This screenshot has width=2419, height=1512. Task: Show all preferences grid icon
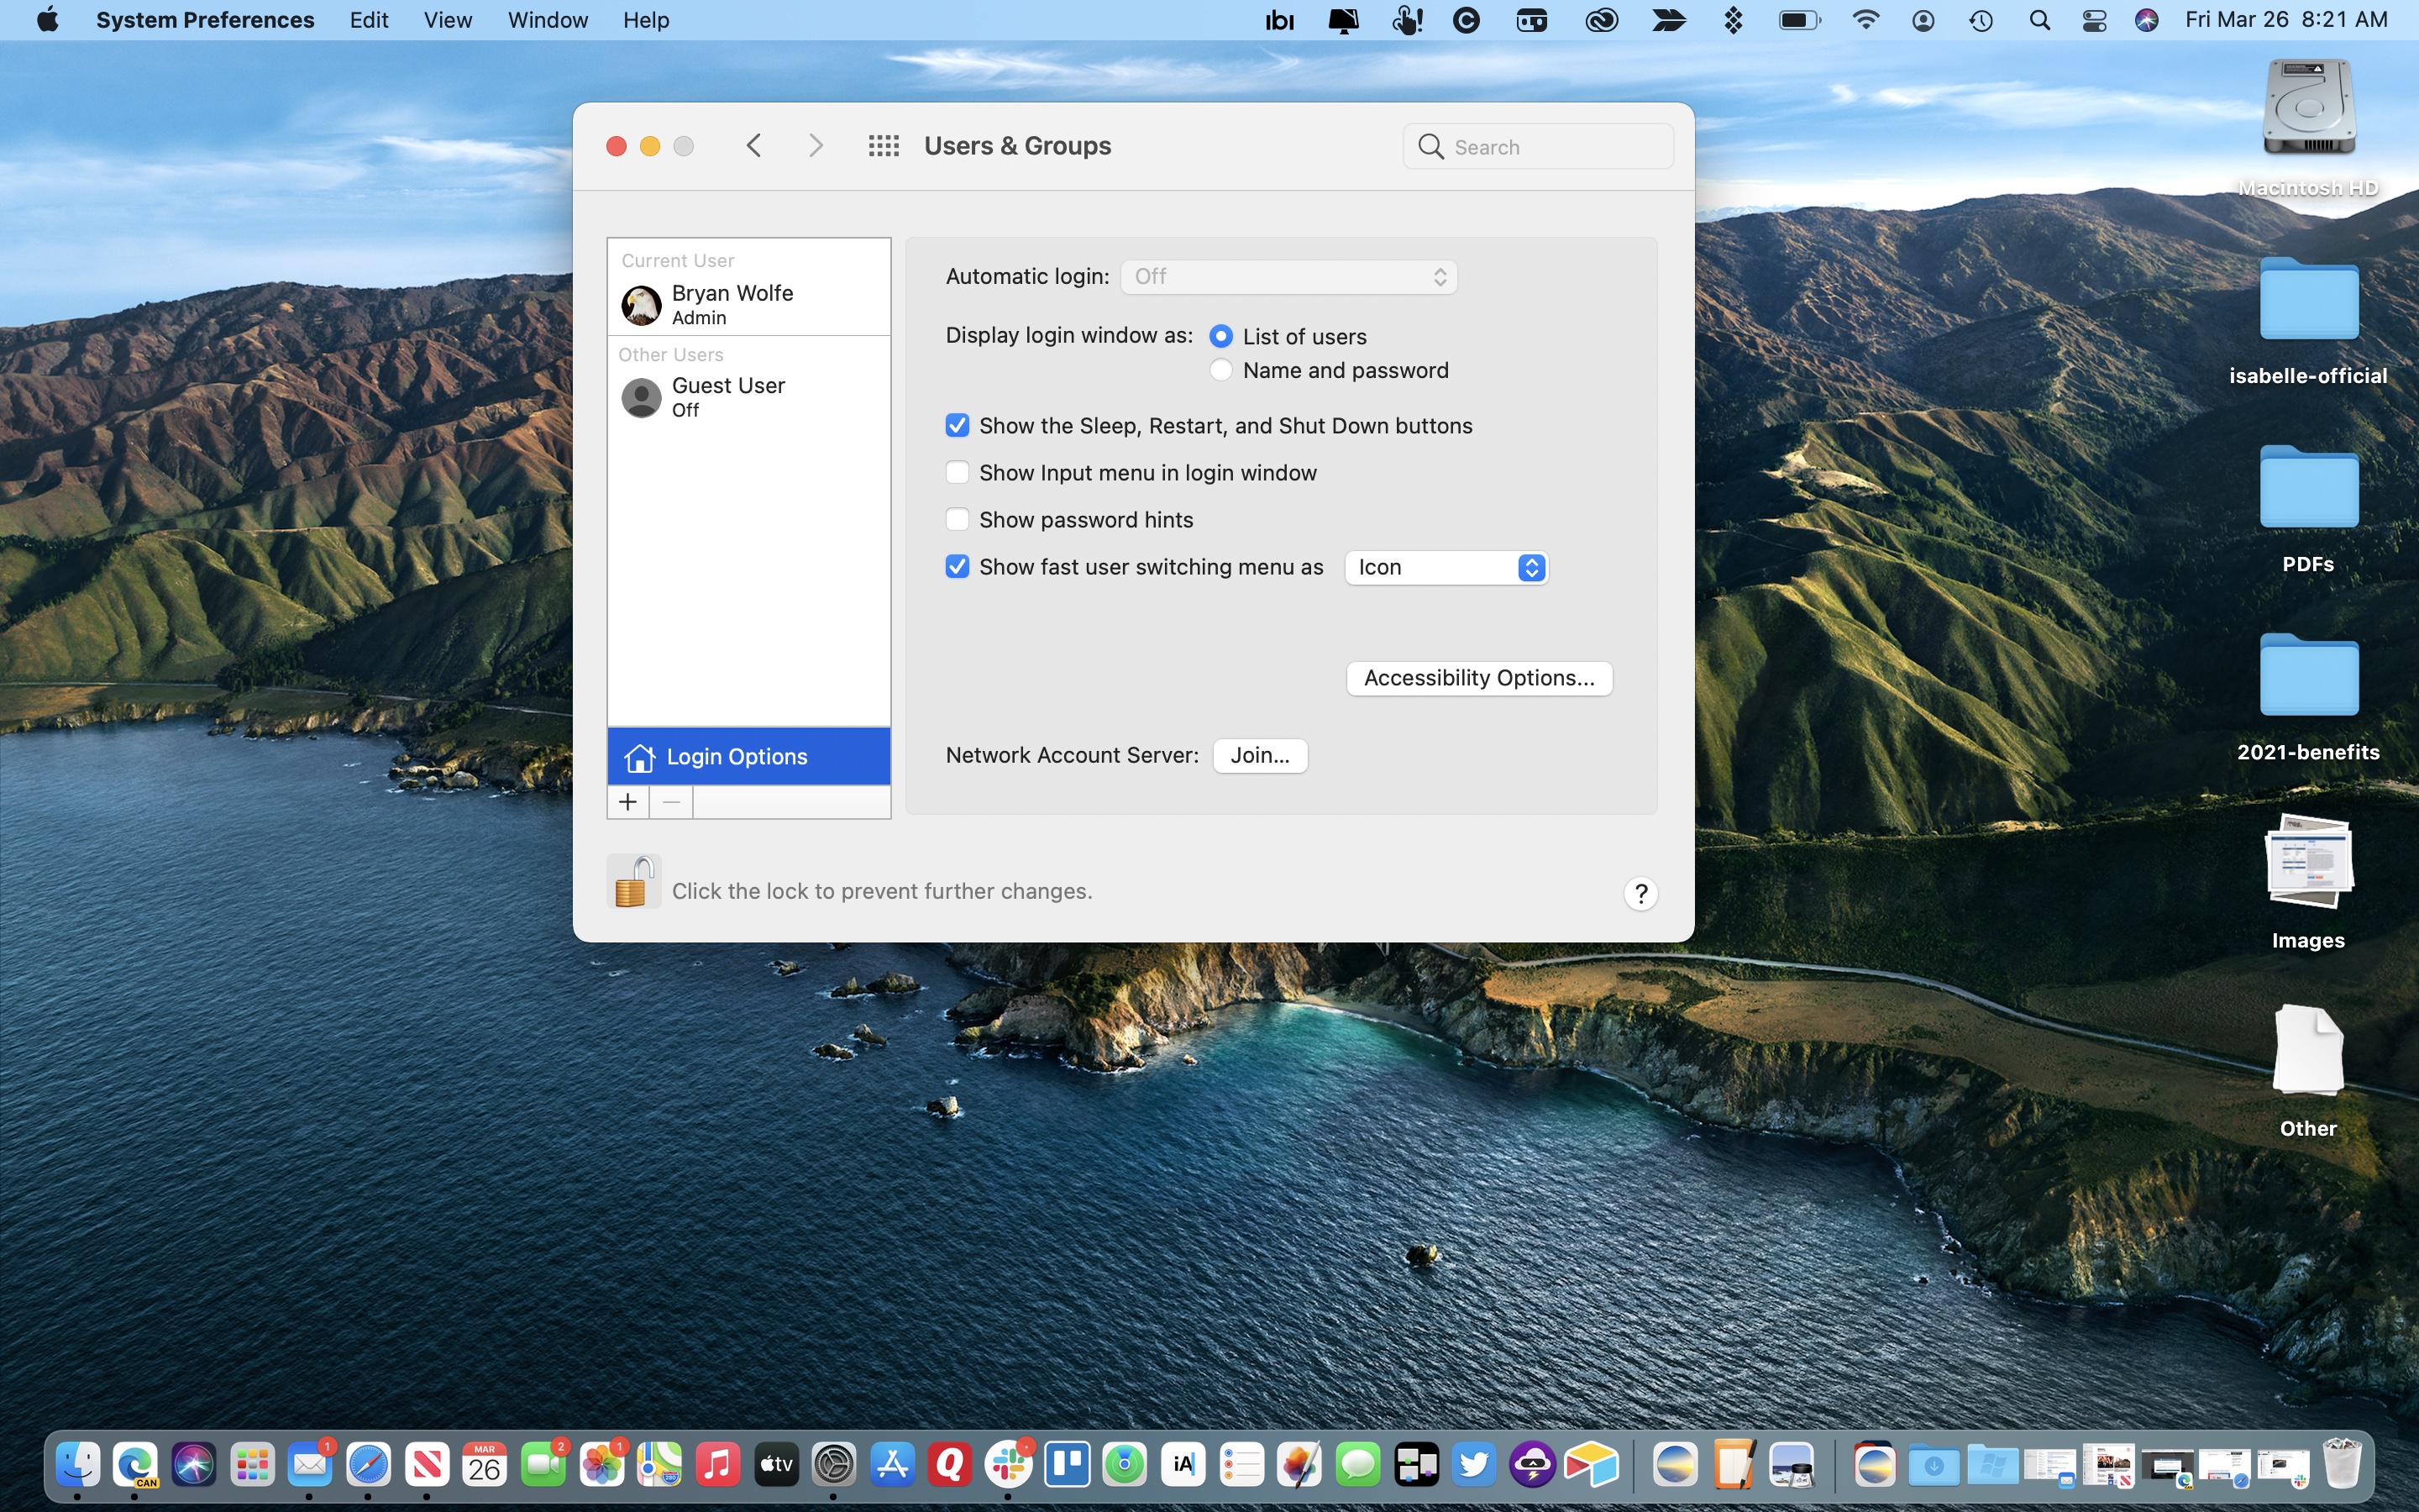[884, 146]
